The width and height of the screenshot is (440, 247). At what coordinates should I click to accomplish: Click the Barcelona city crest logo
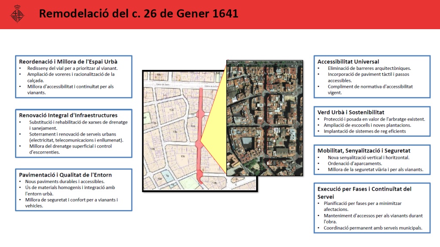pyautogui.click(x=17, y=14)
